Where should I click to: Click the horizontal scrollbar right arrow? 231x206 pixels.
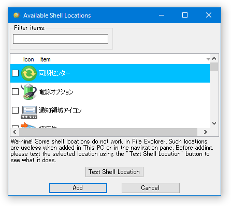205,132
